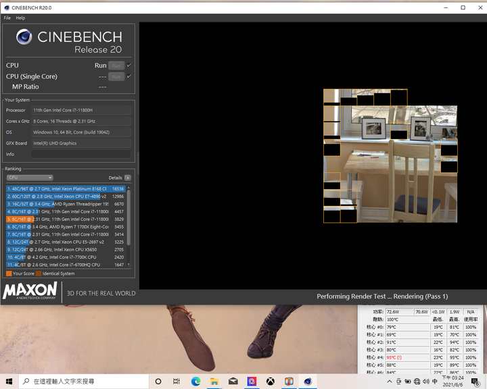Select orange ranking row 5 scoring 3829
Image resolution: width=487 pixels, height=389 pixels.
click(66, 219)
